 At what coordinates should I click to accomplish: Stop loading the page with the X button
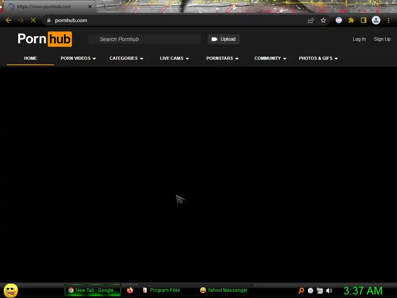(33, 20)
